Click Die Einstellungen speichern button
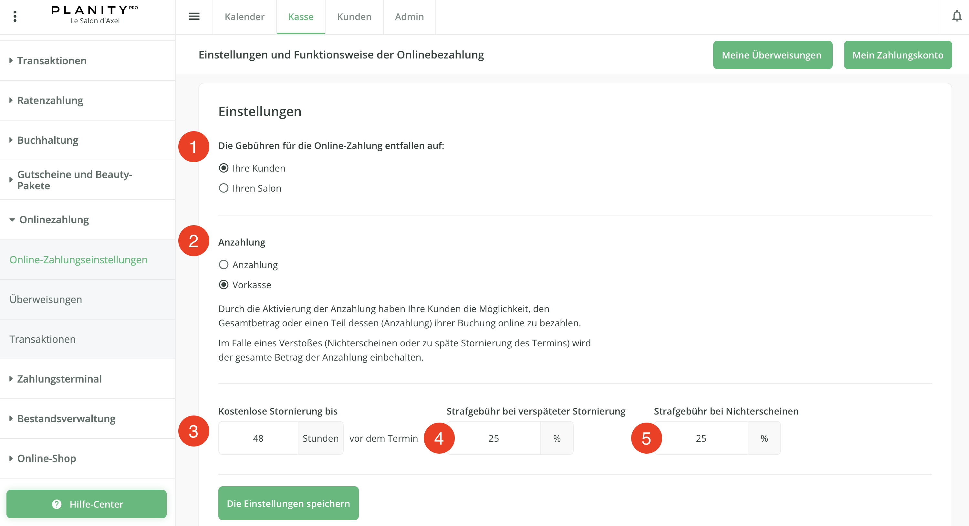The width and height of the screenshot is (969, 526). tap(288, 503)
